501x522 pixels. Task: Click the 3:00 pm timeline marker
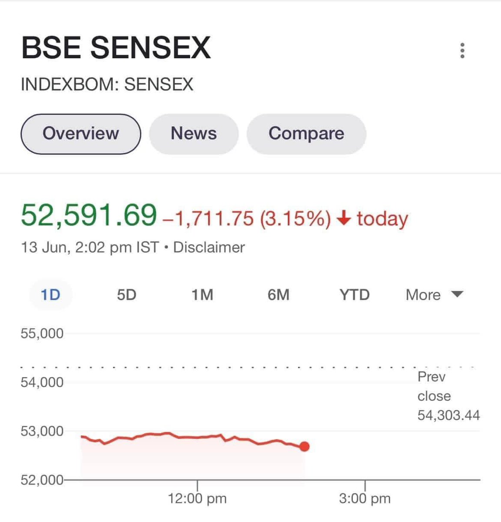click(x=365, y=498)
